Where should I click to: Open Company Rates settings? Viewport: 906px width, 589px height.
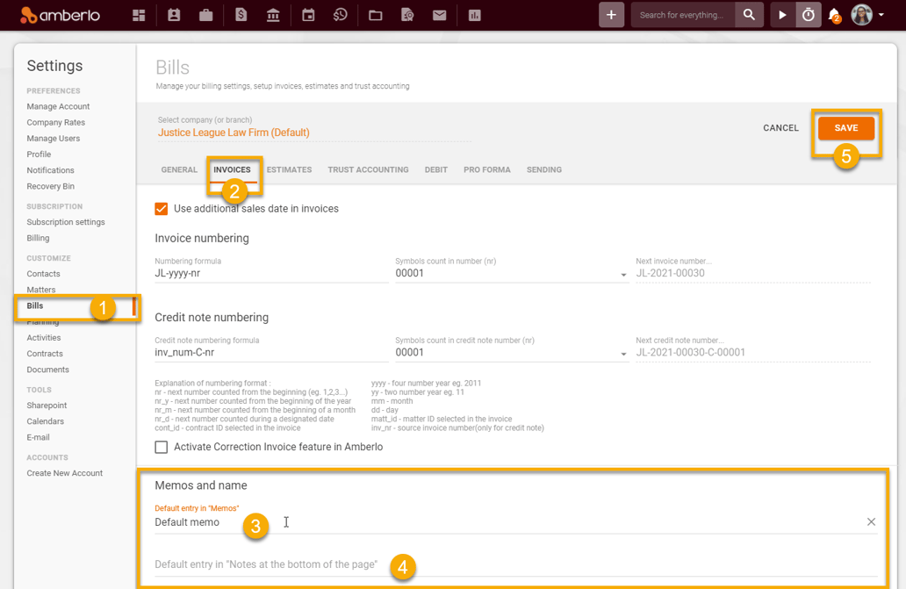(x=55, y=122)
